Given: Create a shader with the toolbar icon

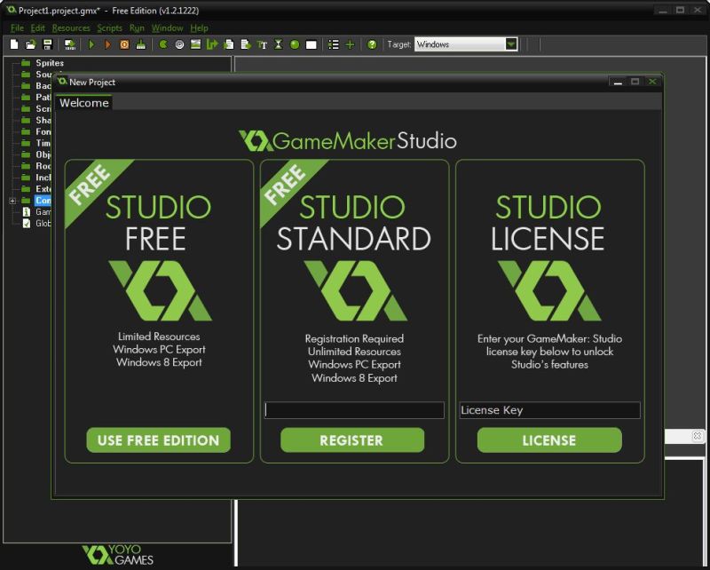Looking at the screenshot, I should click(246, 44).
